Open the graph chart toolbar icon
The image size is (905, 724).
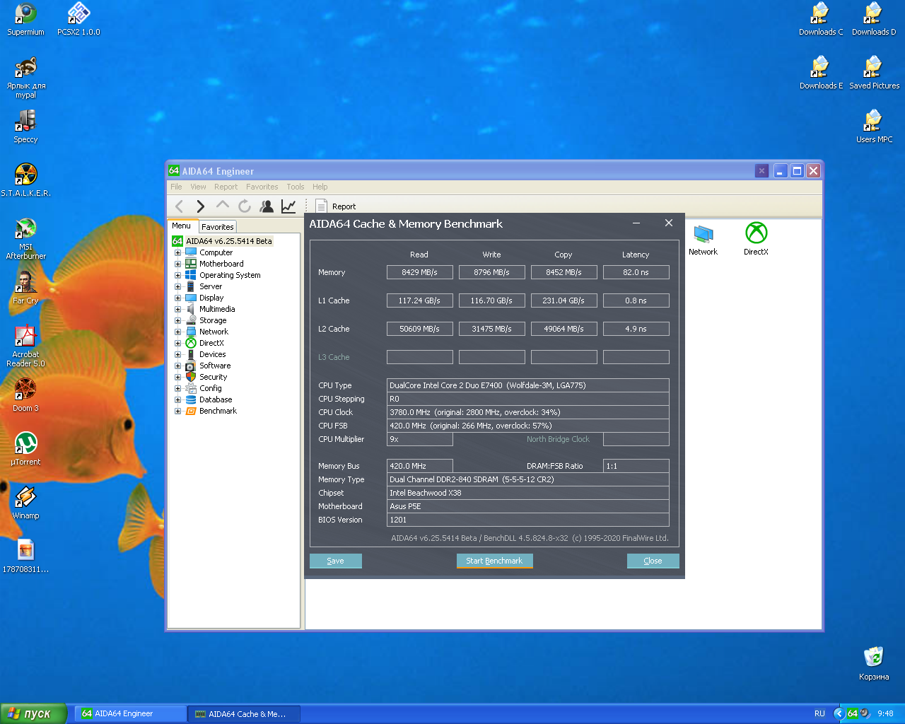(288, 206)
